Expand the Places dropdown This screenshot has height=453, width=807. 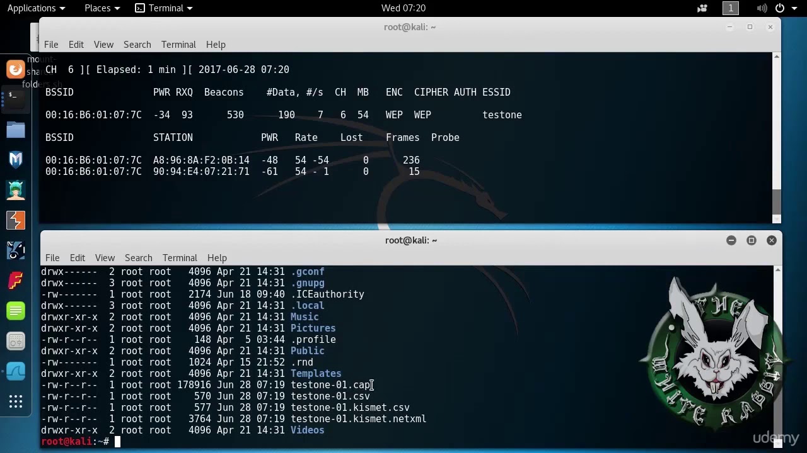(x=102, y=8)
